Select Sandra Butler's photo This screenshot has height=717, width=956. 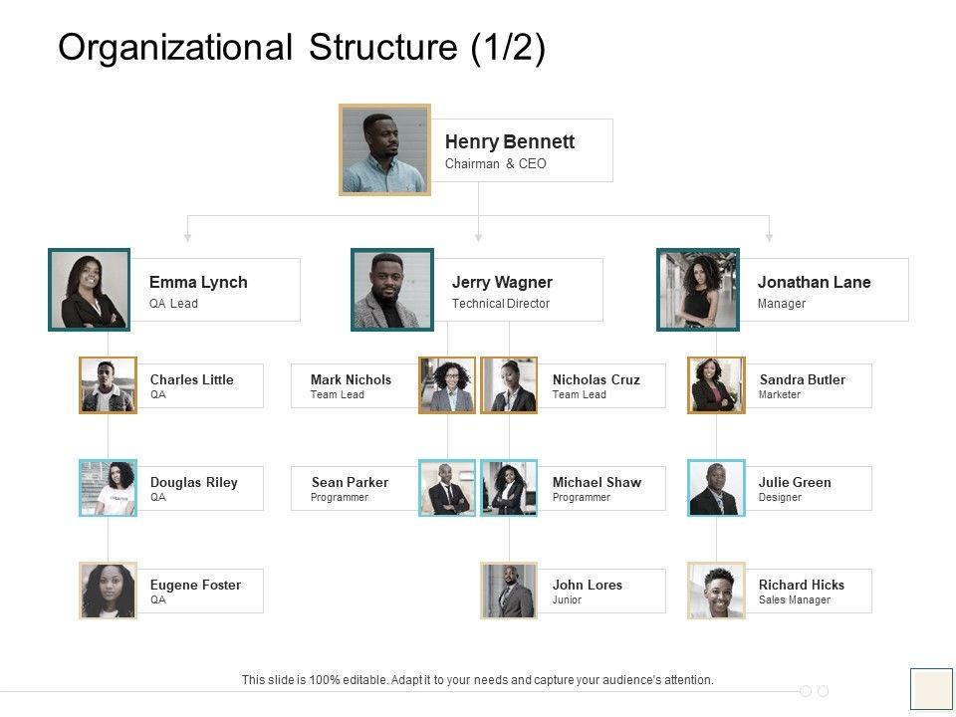point(716,385)
